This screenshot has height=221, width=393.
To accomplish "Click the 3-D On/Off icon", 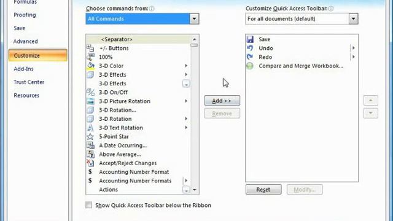I will point(90,92).
